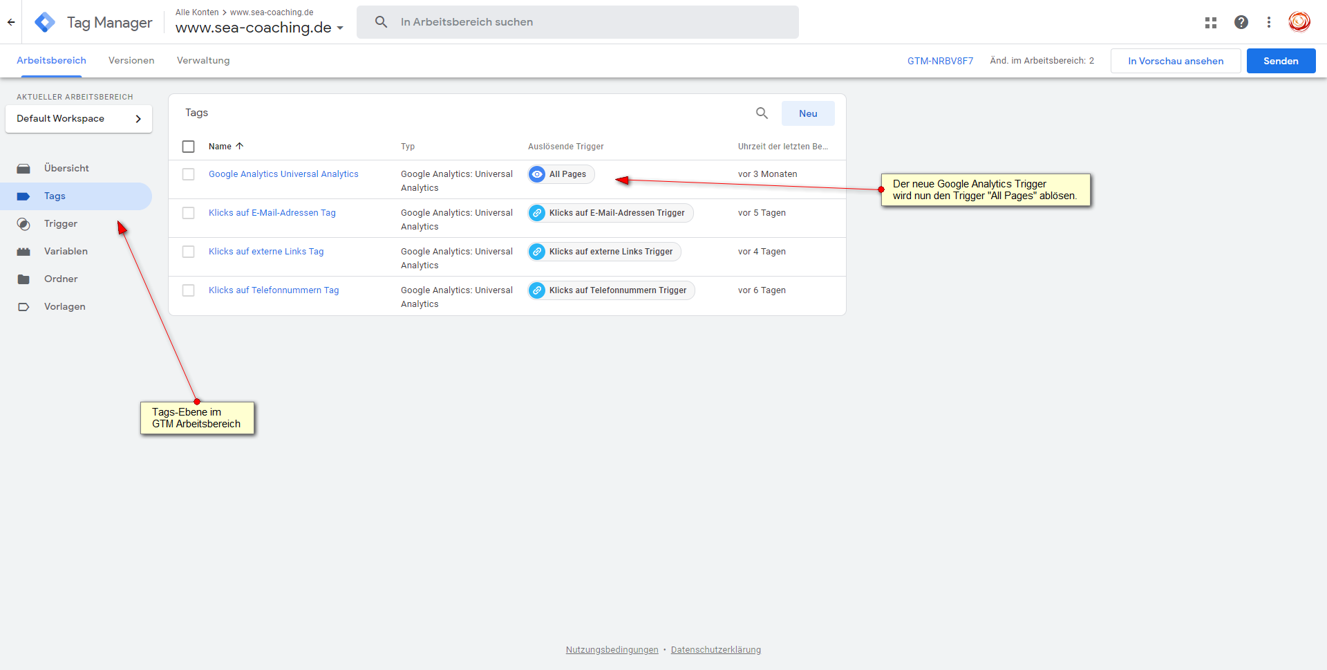1327x670 pixels.
Task: Click the back arrow icon
Action: point(11,22)
